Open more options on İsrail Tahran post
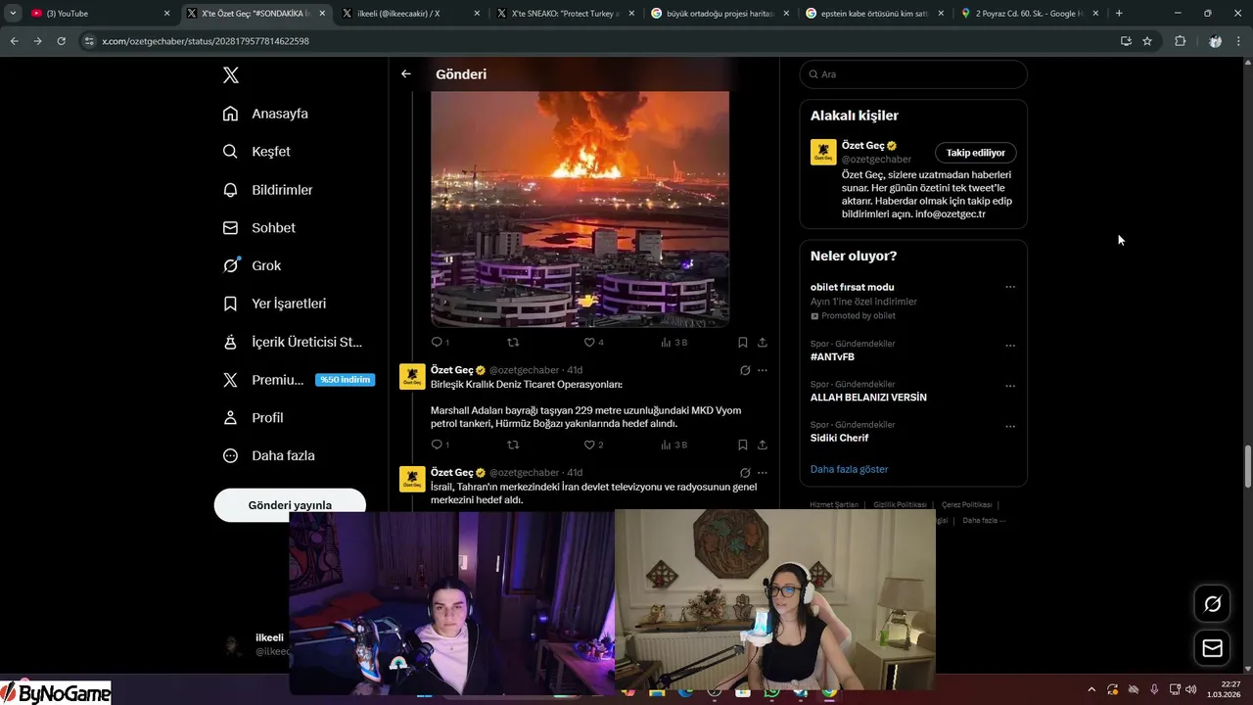The width and height of the screenshot is (1253, 705). (763, 472)
